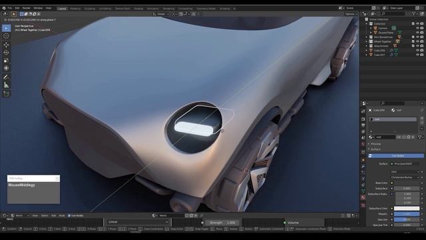Select the Annotate tool

point(6,77)
